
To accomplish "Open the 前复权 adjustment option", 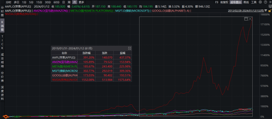I will pyautogui.click(x=224, y=2).
